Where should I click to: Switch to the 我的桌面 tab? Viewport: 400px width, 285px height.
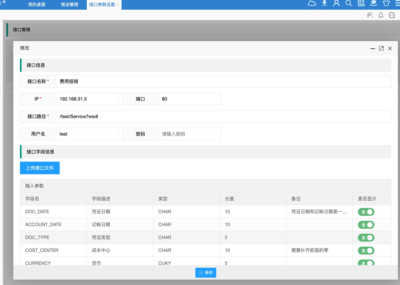click(37, 5)
